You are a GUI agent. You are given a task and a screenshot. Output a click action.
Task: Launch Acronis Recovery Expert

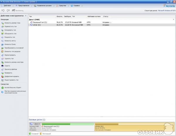coord(11,87)
